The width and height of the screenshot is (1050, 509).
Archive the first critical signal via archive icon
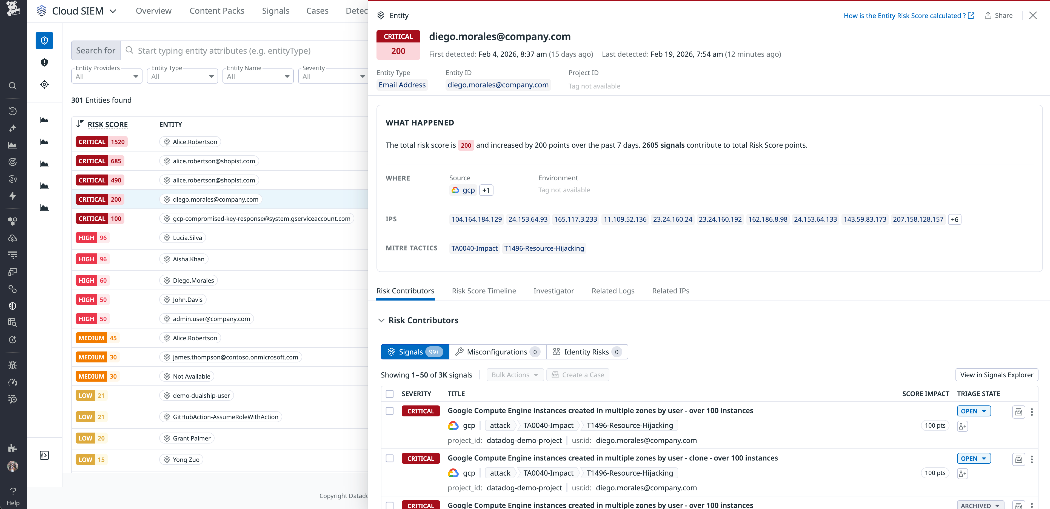coord(1018,411)
